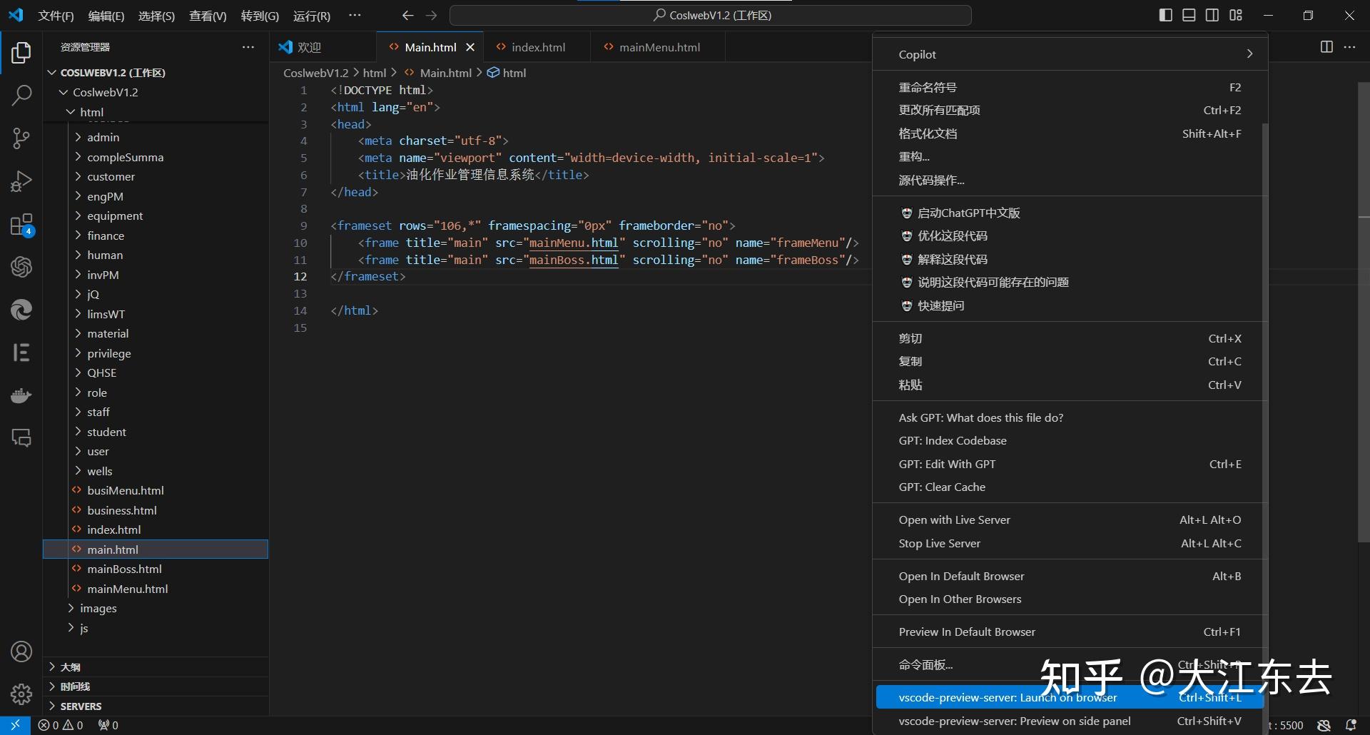Viewport: 1370px width, 735px height.
Task: Split the editor to the right
Action: pyautogui.click(x=1326, y=46)
